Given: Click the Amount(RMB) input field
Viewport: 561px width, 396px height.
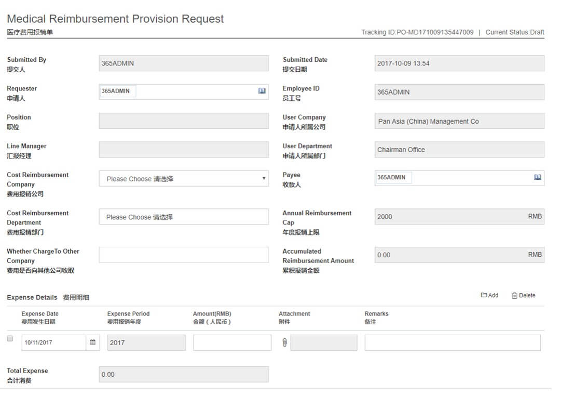Looking at the screenshot, I should click(232, 342).
